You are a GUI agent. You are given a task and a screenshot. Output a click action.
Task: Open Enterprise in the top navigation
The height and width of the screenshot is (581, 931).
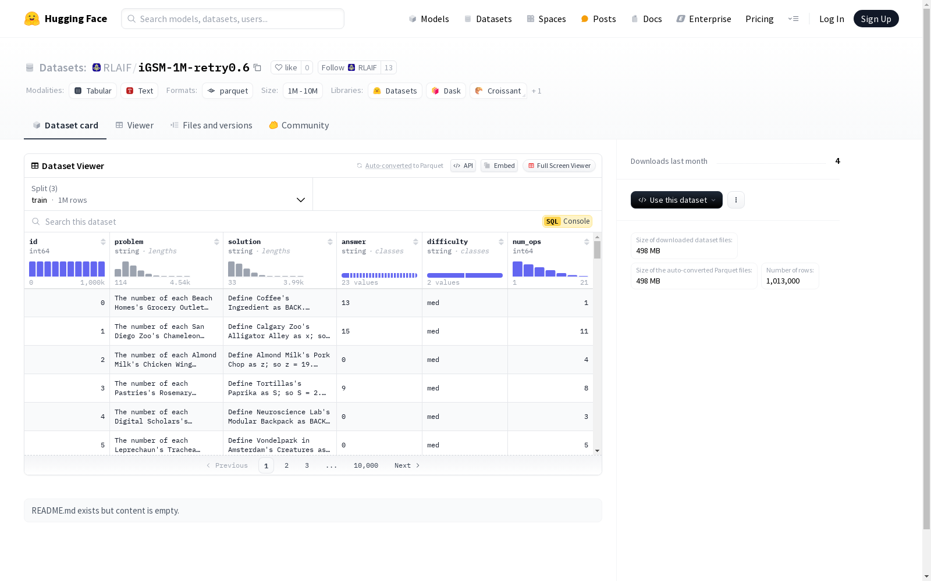tap(704, 19)
